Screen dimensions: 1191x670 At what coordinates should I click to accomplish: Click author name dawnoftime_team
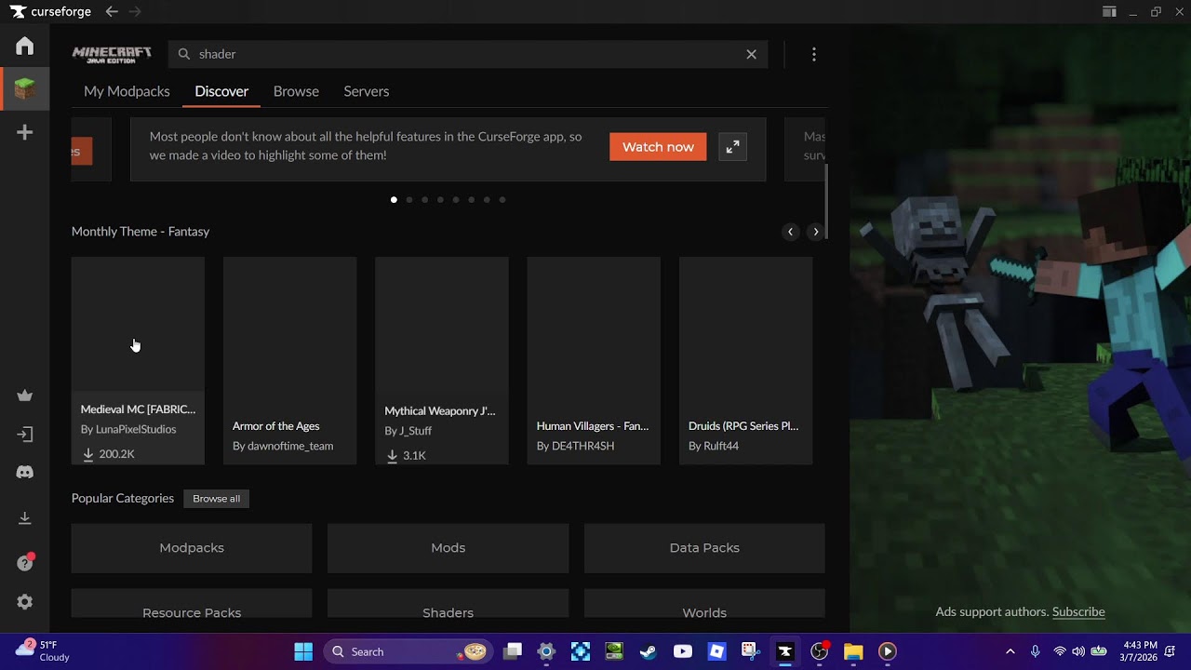tap(290, 447)
